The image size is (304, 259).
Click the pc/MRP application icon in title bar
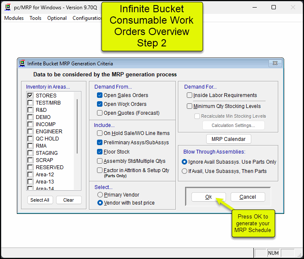click(x=8, y=7)
